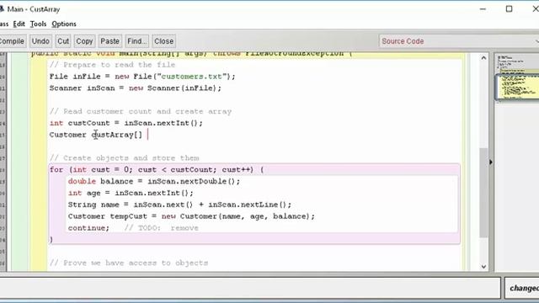Click the line "double balance = inScan.nextDouble();"
The image size is (539, 303).
(154, 182)
